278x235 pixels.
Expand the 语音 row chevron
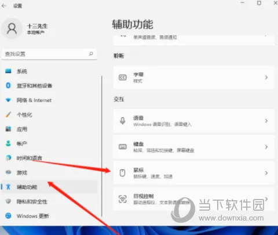click(266, 121)
